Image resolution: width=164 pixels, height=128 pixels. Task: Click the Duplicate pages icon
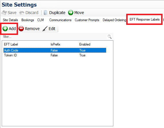46,13
